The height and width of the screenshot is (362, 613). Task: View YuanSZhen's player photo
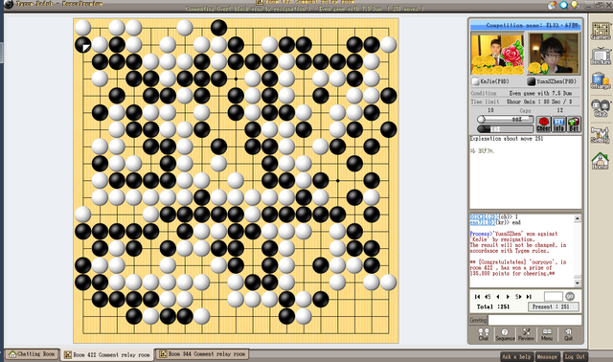tap(554, 54)
